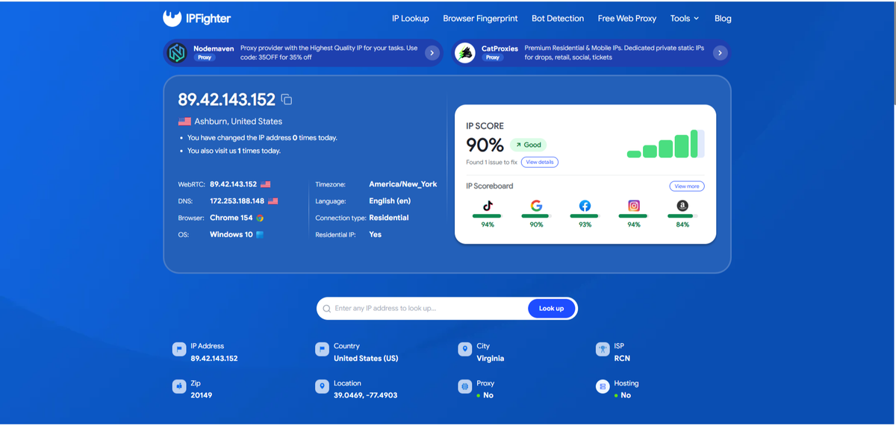Click the Location pin icon
The height and width of the screenshot is (431, 896).
click(x=322, y=386)
